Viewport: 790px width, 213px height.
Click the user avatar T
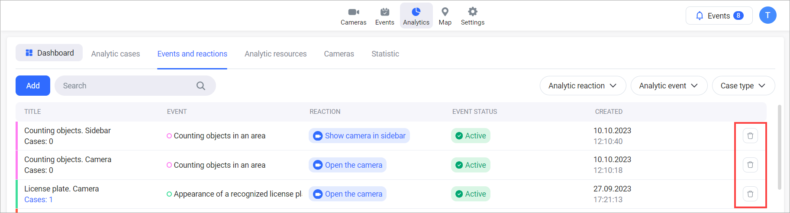coord(767,16)
